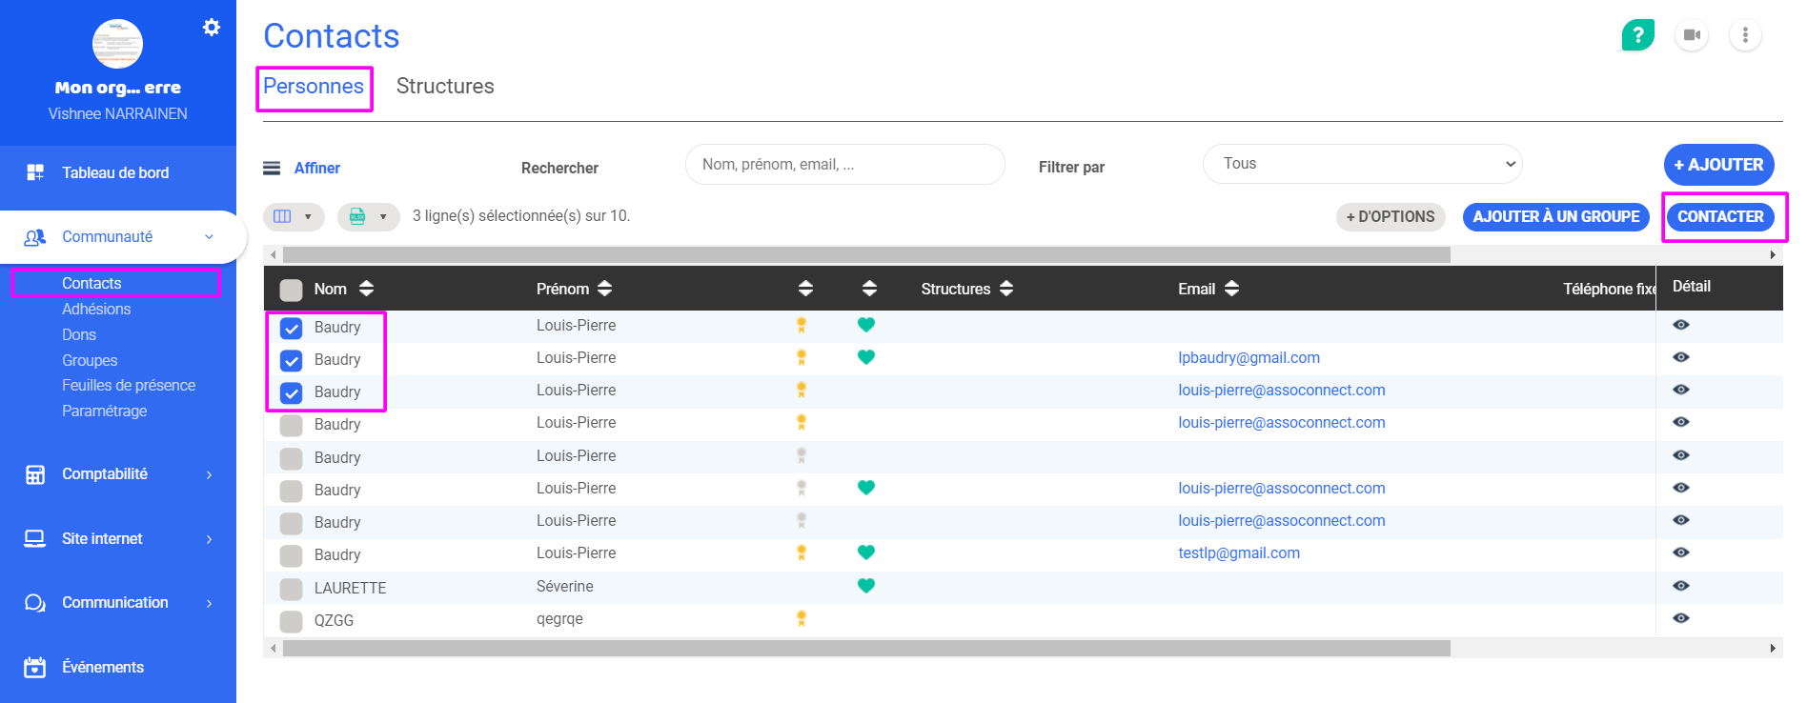Open the Tous filter dropdown
1807x703 pixels.
[x=1362, y=164]
